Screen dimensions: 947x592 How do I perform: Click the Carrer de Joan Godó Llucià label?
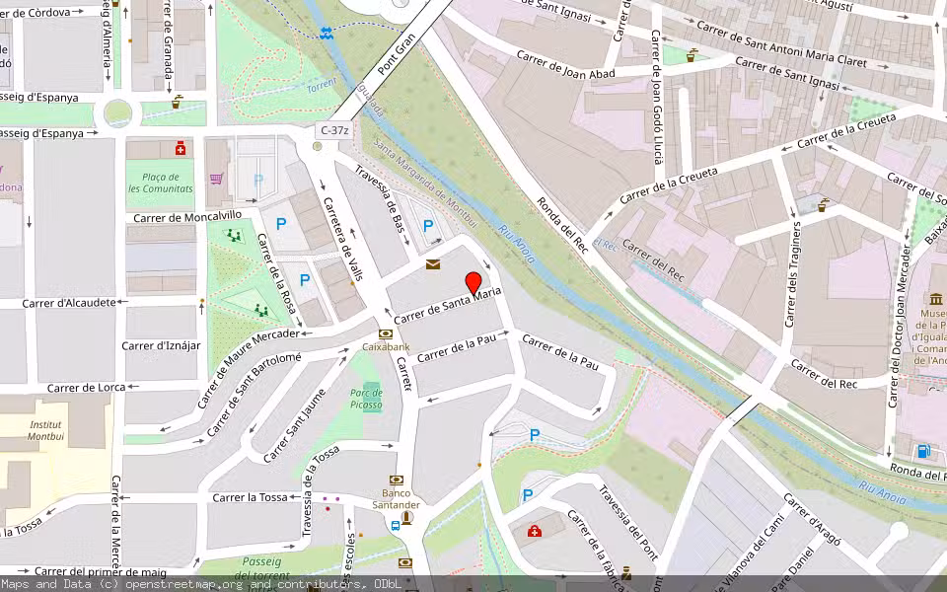[657, 97]
